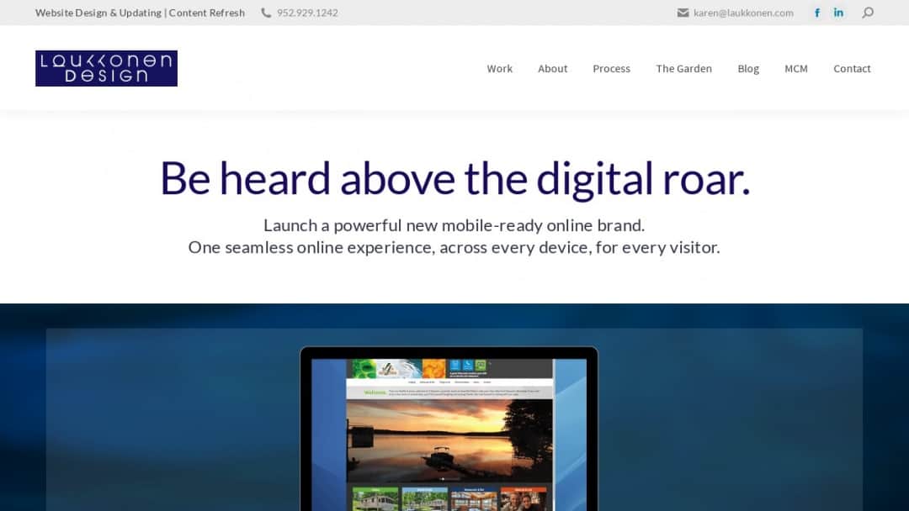Image resolution: width=909 pixels, height=511 pixels.
Task: Open site search with the magnifier icon
Action: click(x=867, y=12)
